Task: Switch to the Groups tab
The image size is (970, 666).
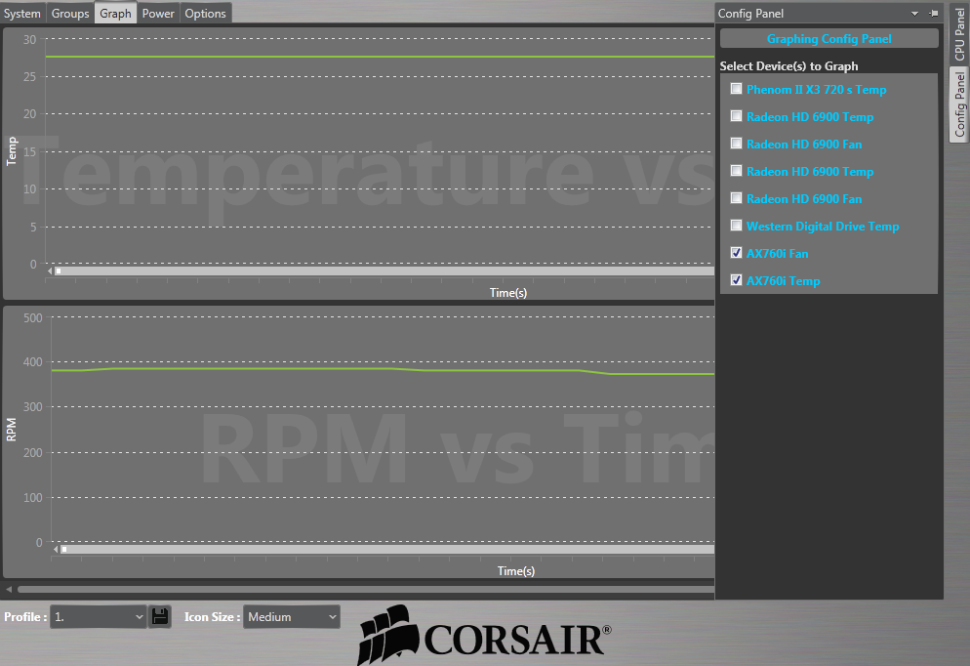Action: click(x=70, y=13)
